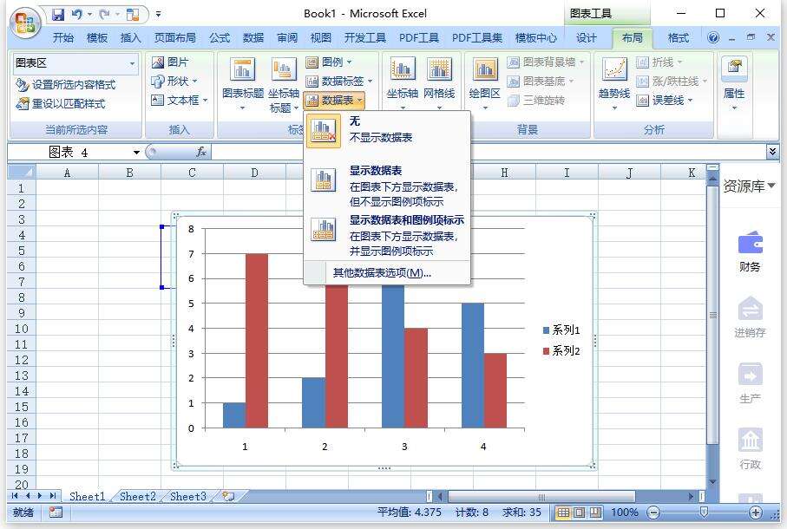Screen dimensions: 787x529
Task: Switch to the 插入 ribbon tab
Action: 130,37
